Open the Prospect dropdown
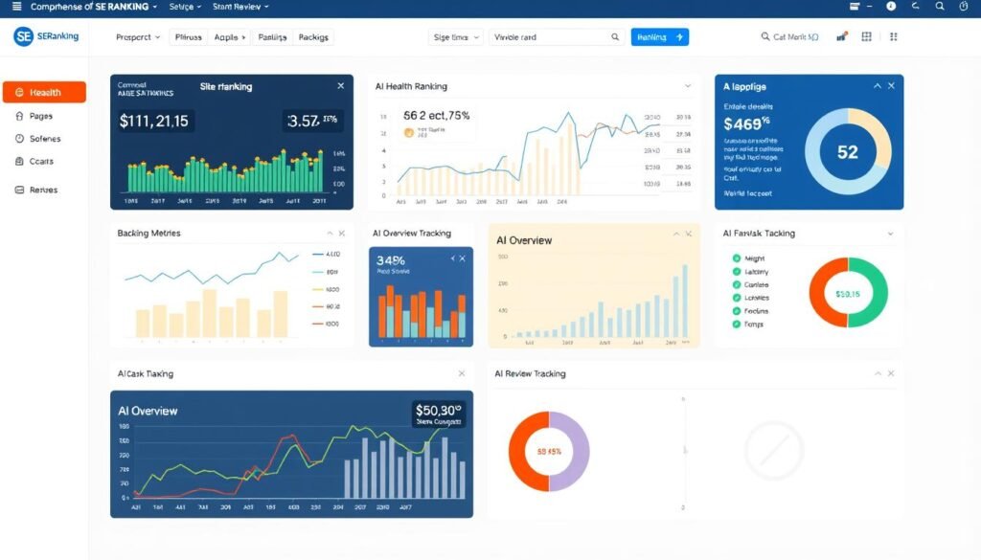 coord(135,36)
